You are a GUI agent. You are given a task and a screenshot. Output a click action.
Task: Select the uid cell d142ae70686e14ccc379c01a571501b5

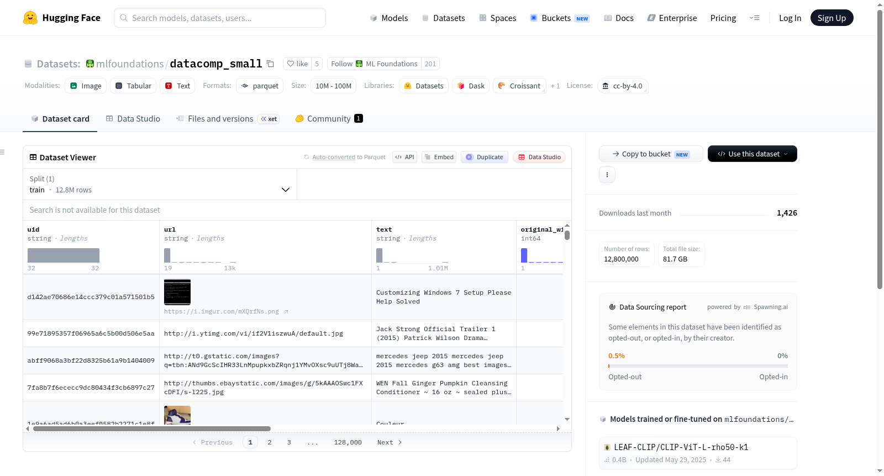click(x=91, y=297)
